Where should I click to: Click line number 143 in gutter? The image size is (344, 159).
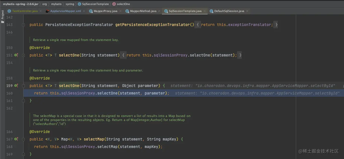[9, 25]
